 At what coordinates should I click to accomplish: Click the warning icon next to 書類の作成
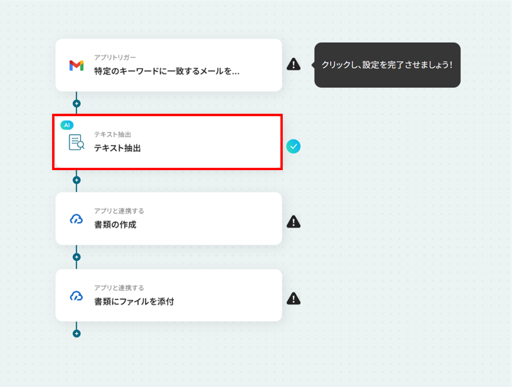(x=293, y=222)
